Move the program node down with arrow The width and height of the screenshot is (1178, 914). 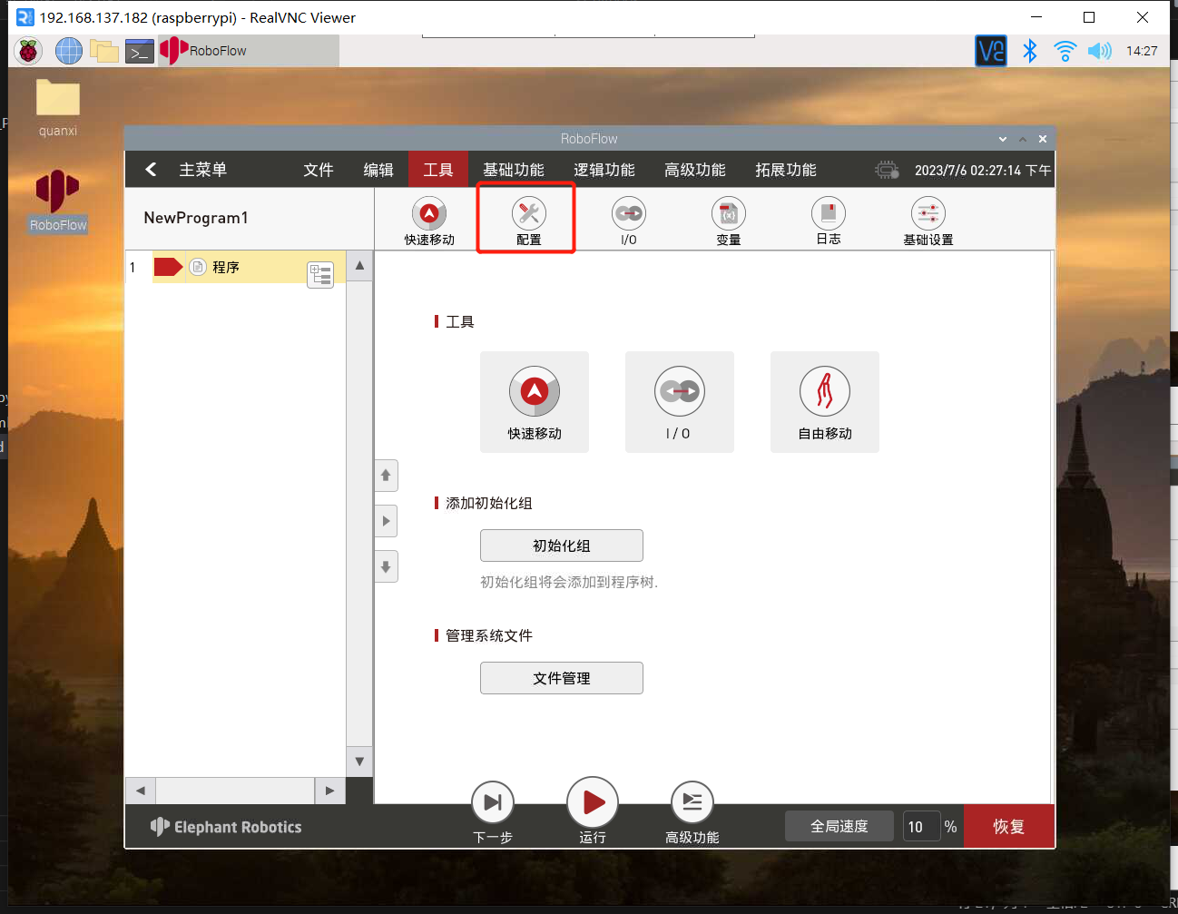pos(387,566)
